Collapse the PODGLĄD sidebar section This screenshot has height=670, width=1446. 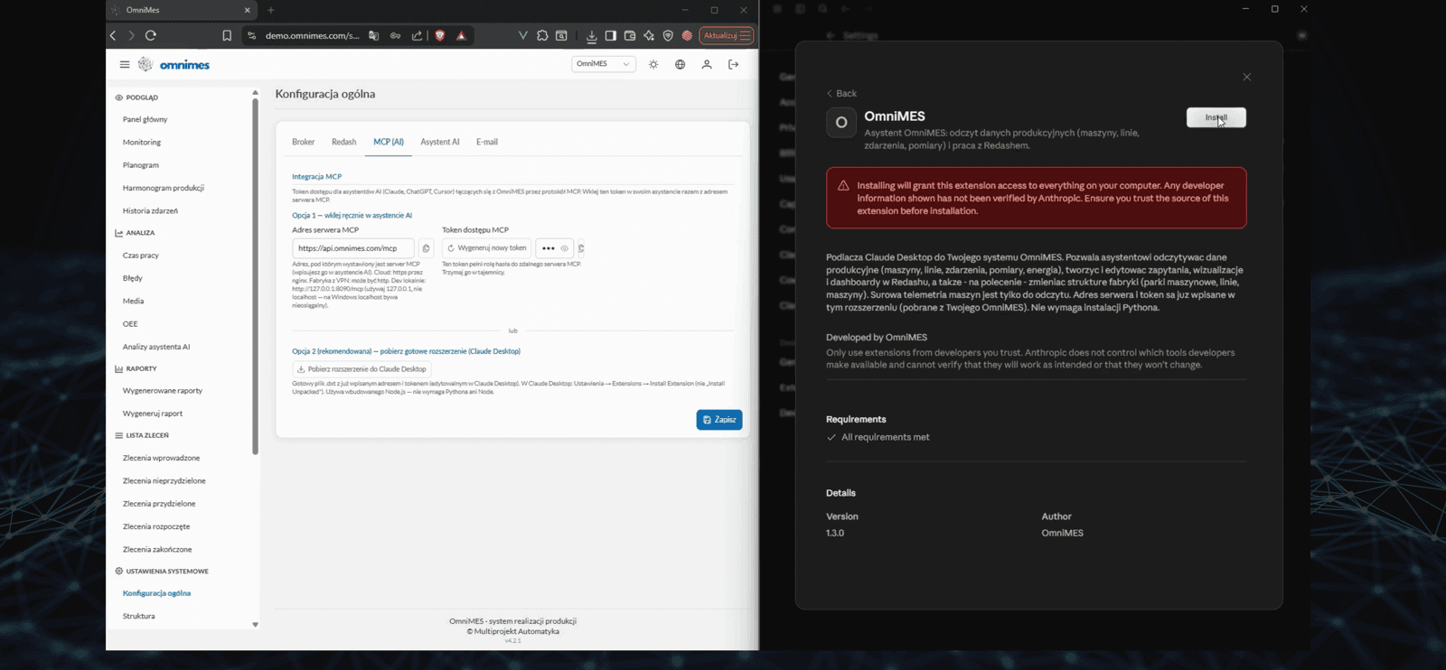(136, 97)
